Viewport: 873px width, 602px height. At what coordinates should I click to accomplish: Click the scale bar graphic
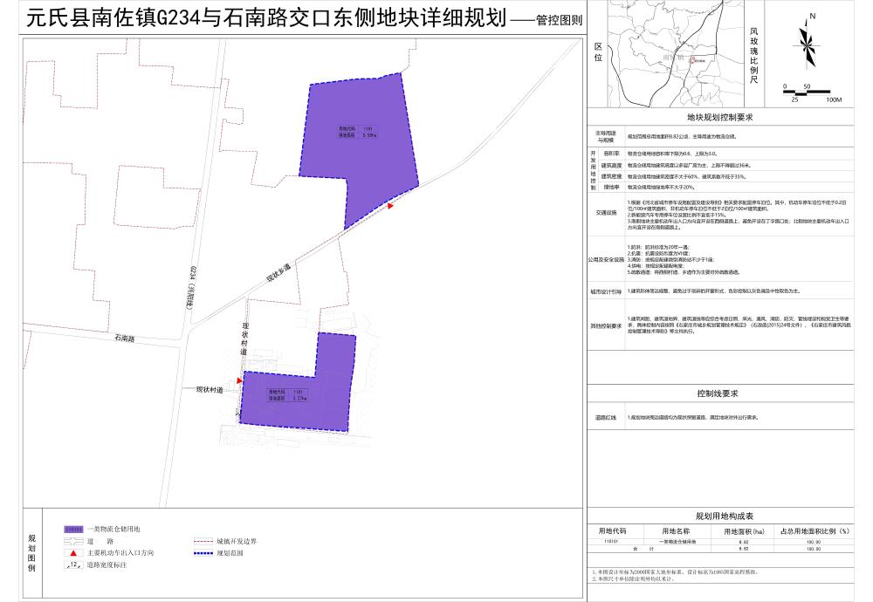pos(811,92)
